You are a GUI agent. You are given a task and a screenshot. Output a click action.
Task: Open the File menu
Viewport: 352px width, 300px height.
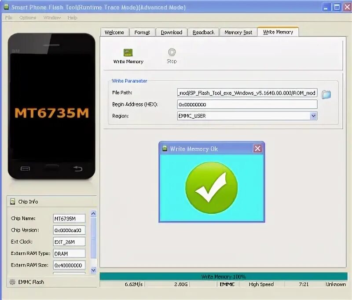(x=9, y=18)
